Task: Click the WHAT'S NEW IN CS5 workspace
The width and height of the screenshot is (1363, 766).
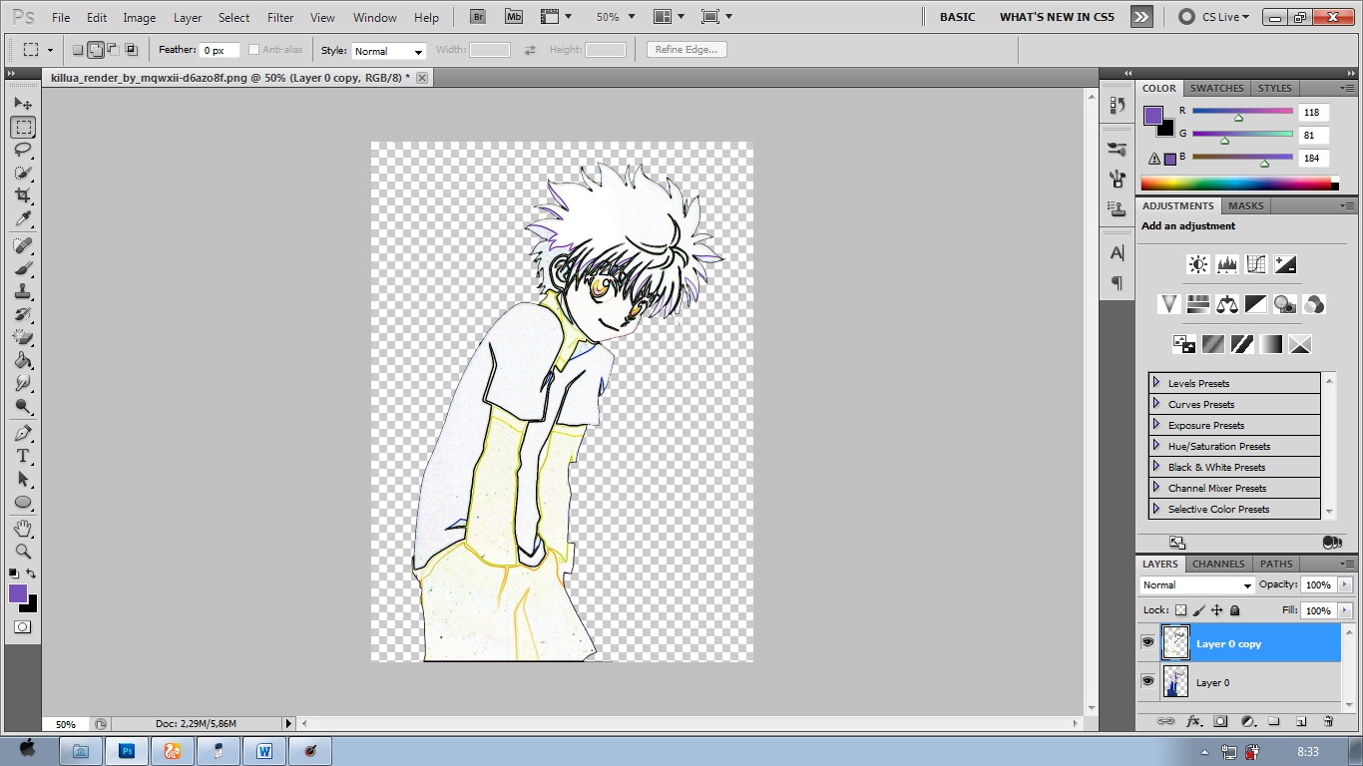Action: 1057,17
